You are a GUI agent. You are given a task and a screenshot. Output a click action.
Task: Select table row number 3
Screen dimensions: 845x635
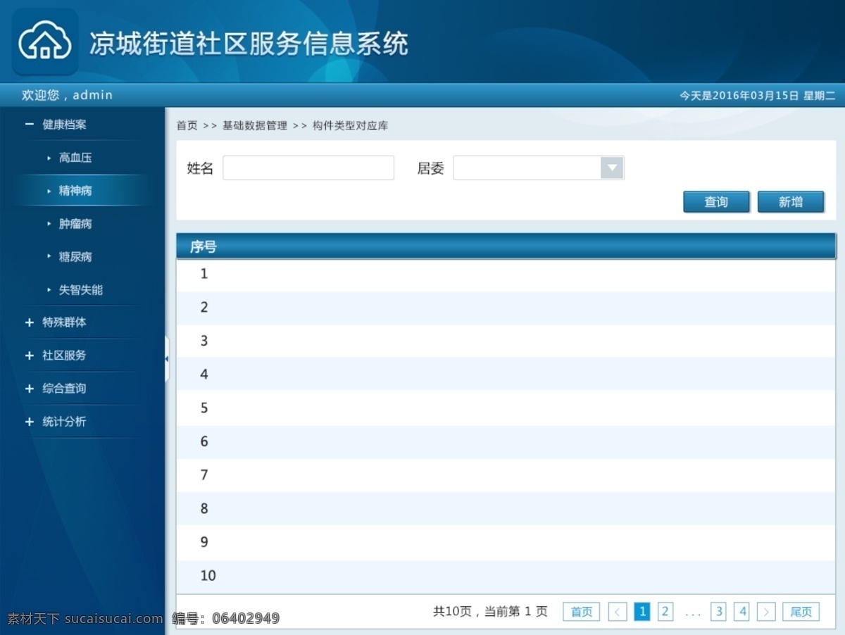(x=506, y=341)
